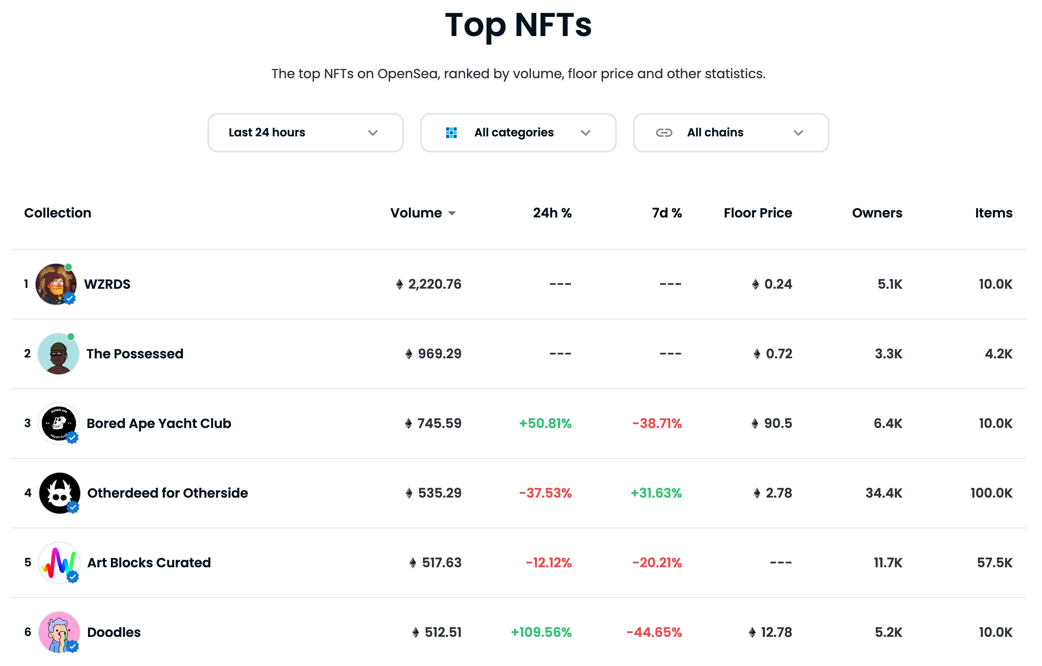Image resolution: width=1042 pixels, height=666 pixels.
Task: Click WZRDS verified badge
Action: [70, 299]
